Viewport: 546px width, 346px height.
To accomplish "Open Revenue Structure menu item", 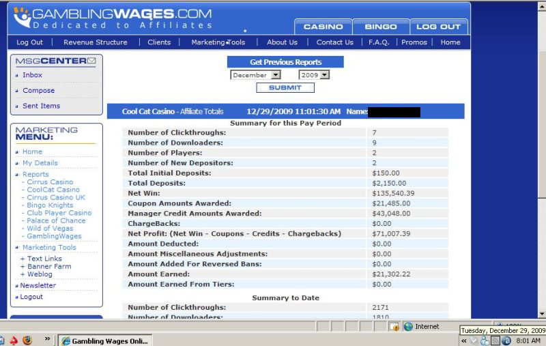I will (x=96, y=42).
